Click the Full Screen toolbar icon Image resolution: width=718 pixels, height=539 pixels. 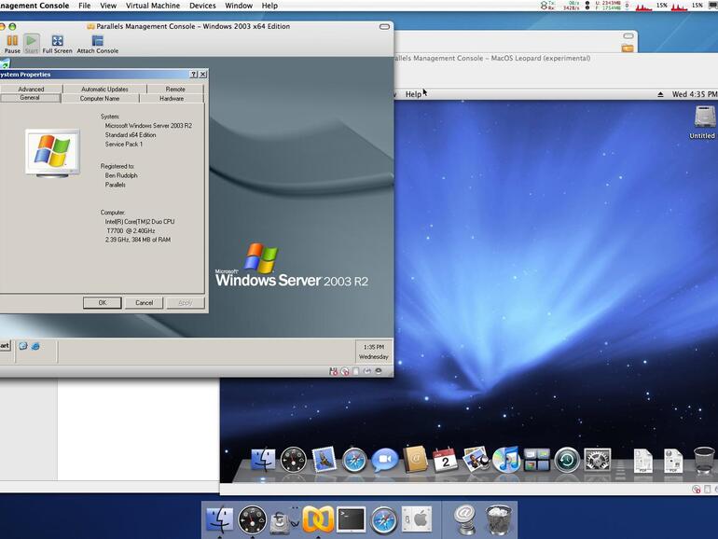click(x=57, y=42)
